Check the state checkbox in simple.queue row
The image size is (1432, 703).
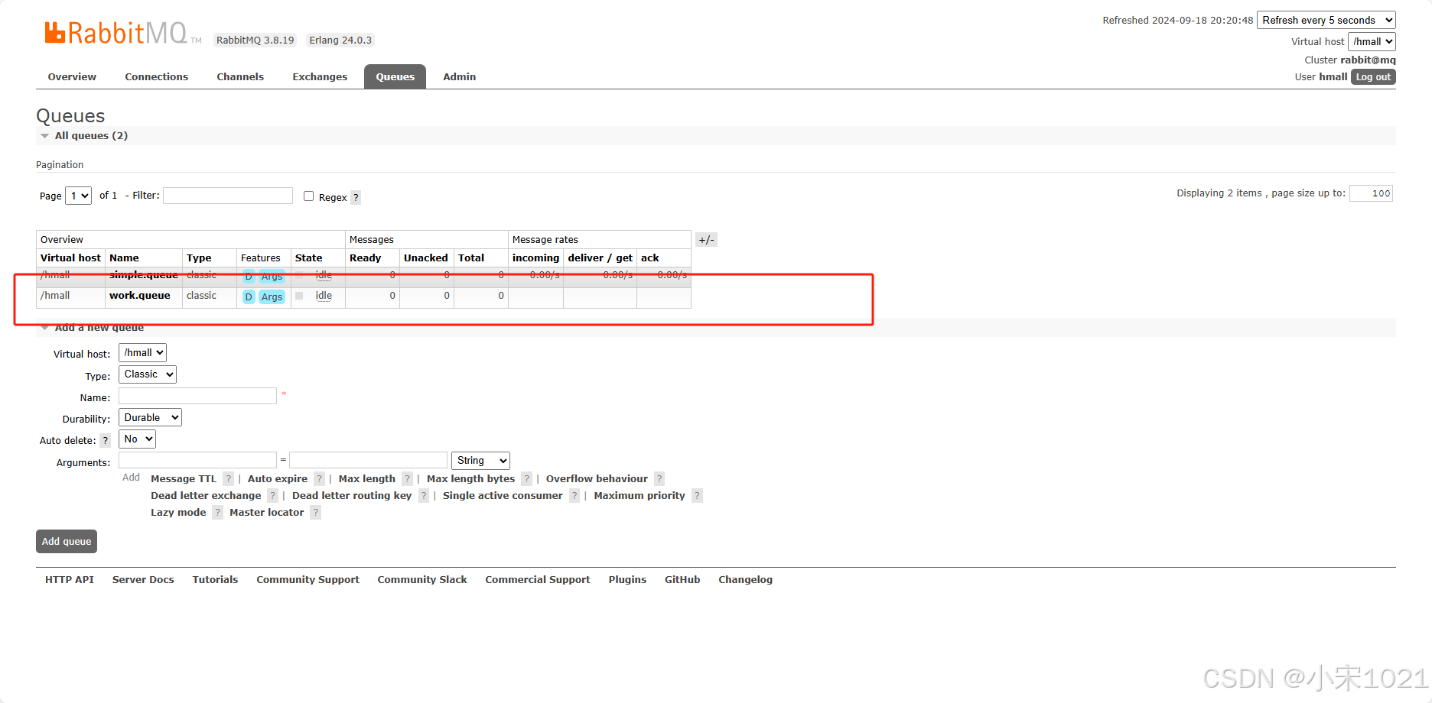click(x=298, y=274)
